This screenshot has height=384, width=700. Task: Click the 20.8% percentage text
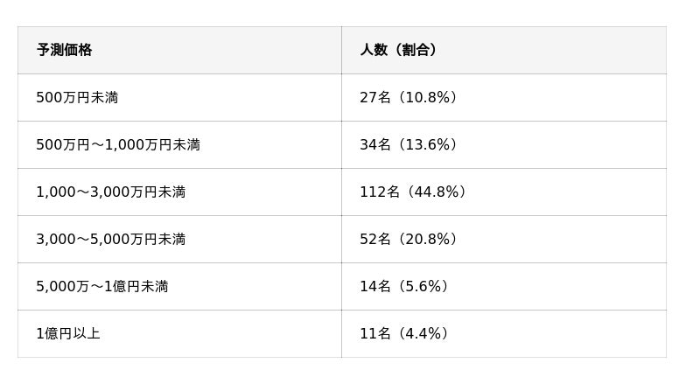[x=428, y=239]
